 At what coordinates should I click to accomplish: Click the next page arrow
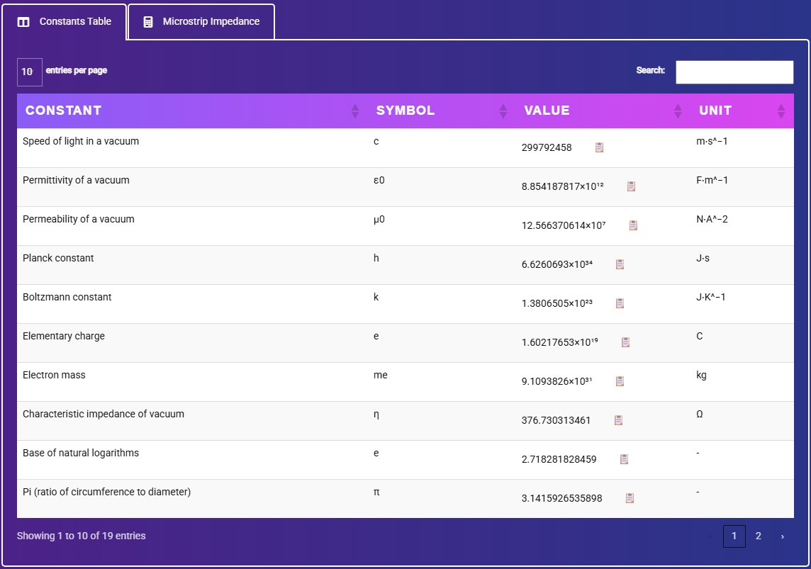782,536
